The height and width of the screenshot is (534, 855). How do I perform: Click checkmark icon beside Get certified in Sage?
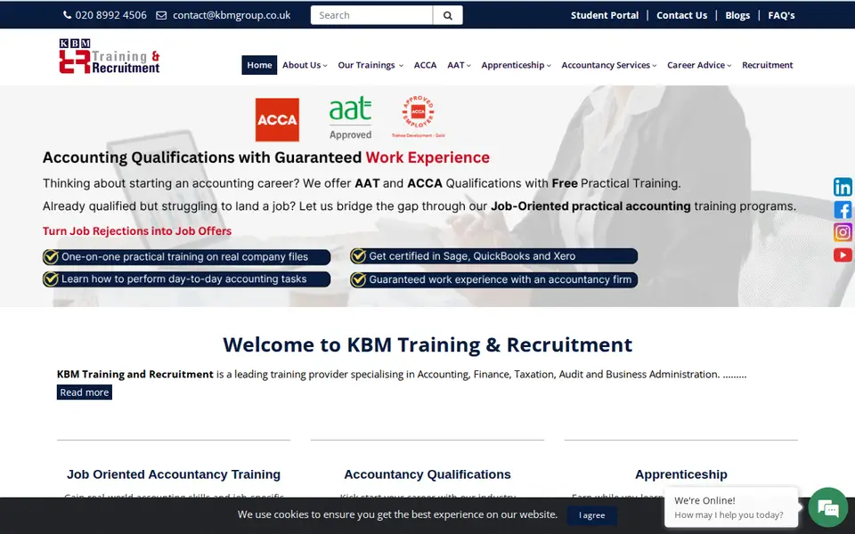coord(358,255)
